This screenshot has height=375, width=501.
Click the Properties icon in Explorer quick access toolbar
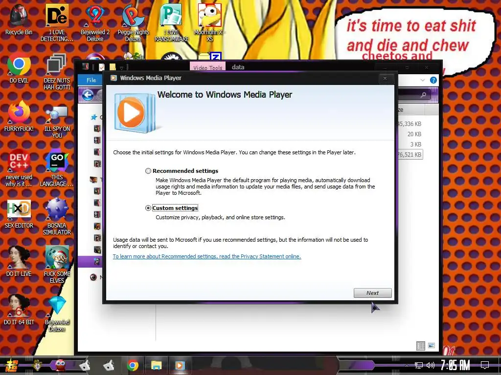pyautogui.click(x=102, y=67)
